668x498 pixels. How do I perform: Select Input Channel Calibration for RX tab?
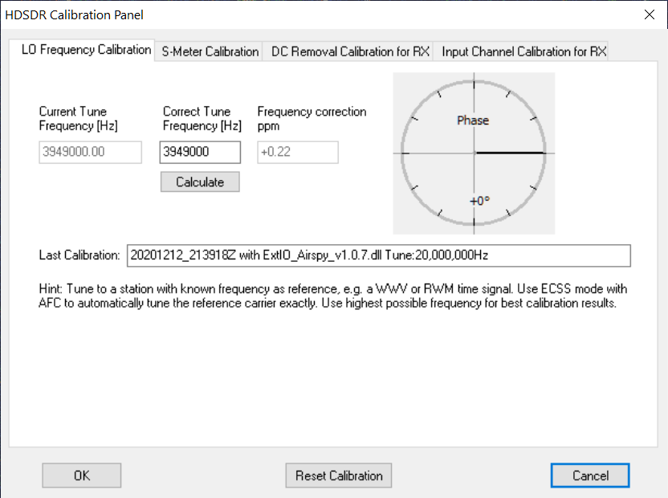(523, 51)
